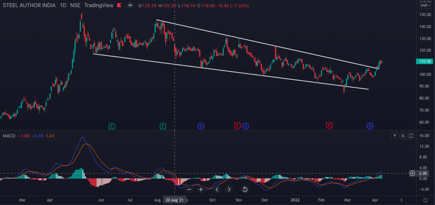Click the TradingView text in legend
The image size is (435, 205).
click(x=99, y=6)
